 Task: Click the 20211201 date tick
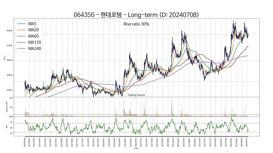pyautogui.click(x=83, y=142)
